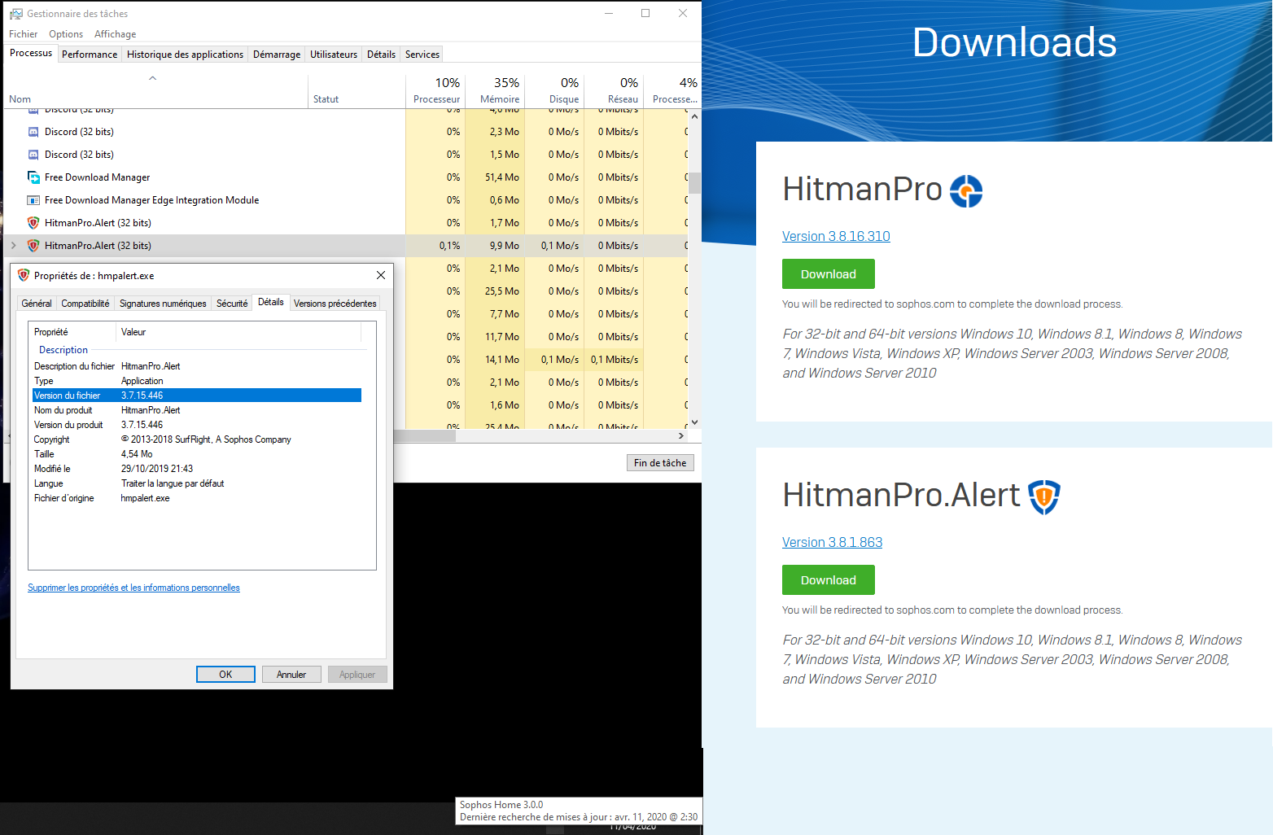
Task: Sort processes by the Disque column header
Action: pos(554,91)
